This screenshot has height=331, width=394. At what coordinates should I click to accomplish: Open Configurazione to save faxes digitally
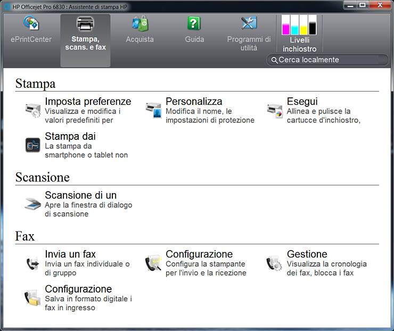[x=78, y=289]
